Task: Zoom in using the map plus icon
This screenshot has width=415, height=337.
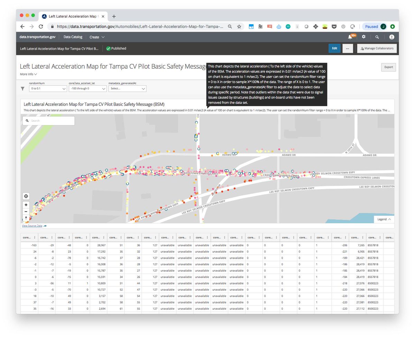Action: (26, 205)
